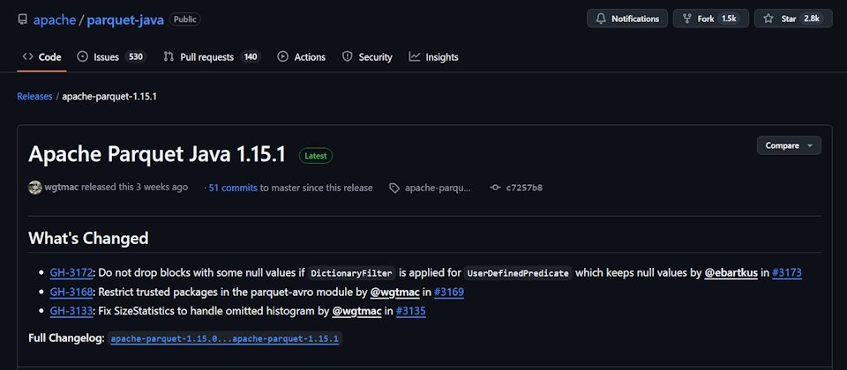
Task: Click the Fork icon
Action: point(686,18)
